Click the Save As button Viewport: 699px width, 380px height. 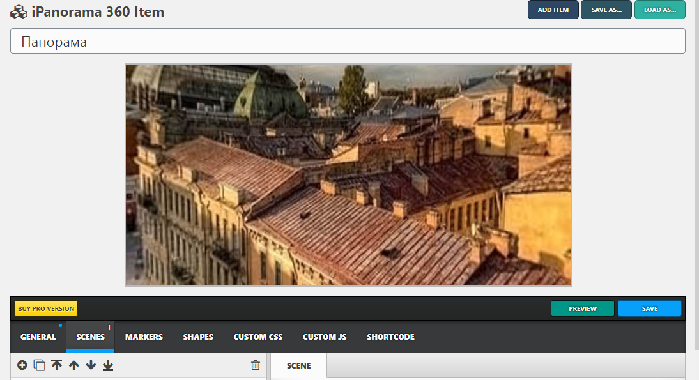pos(606,10)
